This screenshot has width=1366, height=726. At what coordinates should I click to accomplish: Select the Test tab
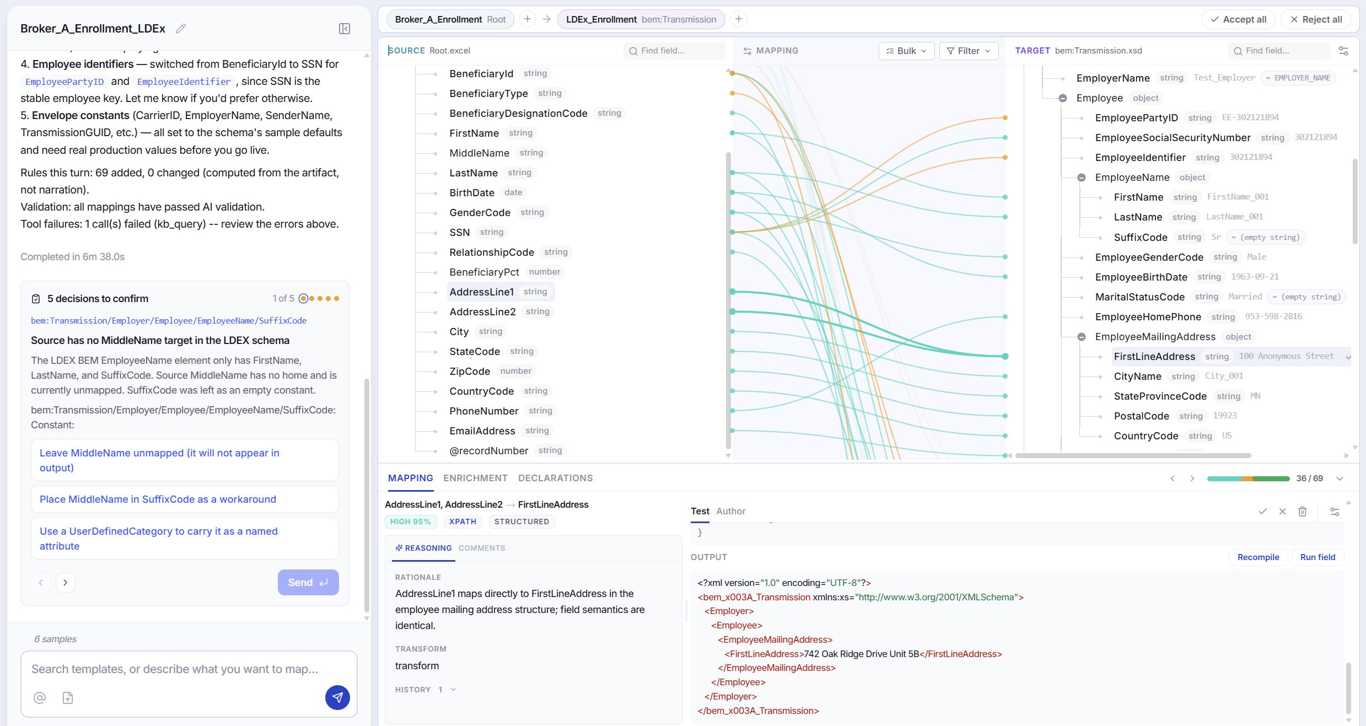tap(700, 511)
